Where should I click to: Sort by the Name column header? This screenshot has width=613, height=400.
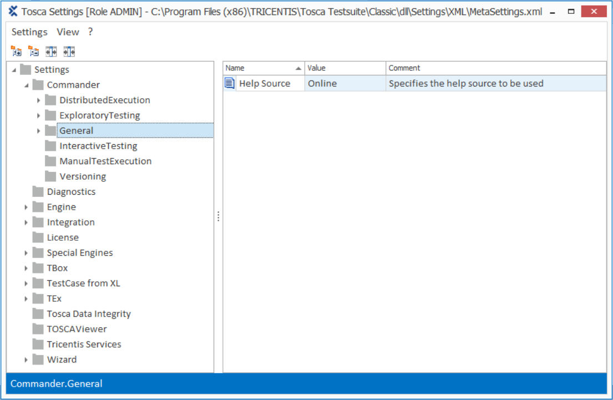tap(261, 68)
